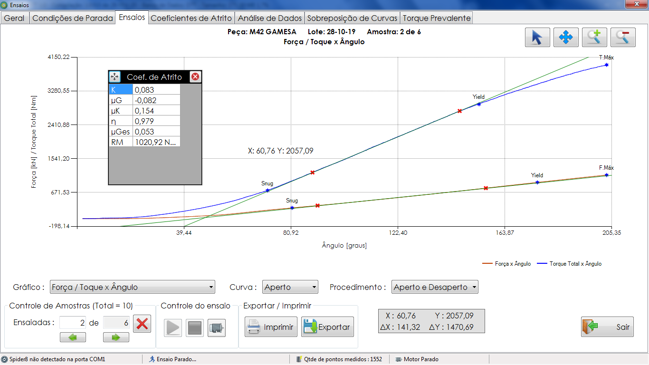
Task: Click the Ensaio Parado status entry
Action: 173,359
